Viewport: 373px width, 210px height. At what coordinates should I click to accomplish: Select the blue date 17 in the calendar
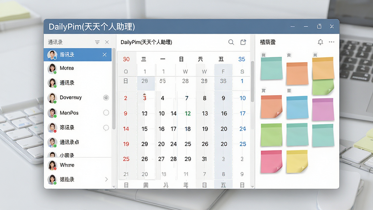click(x=242, y=114)
